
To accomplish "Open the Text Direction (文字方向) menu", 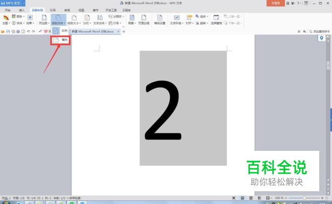I will [100, 20].
